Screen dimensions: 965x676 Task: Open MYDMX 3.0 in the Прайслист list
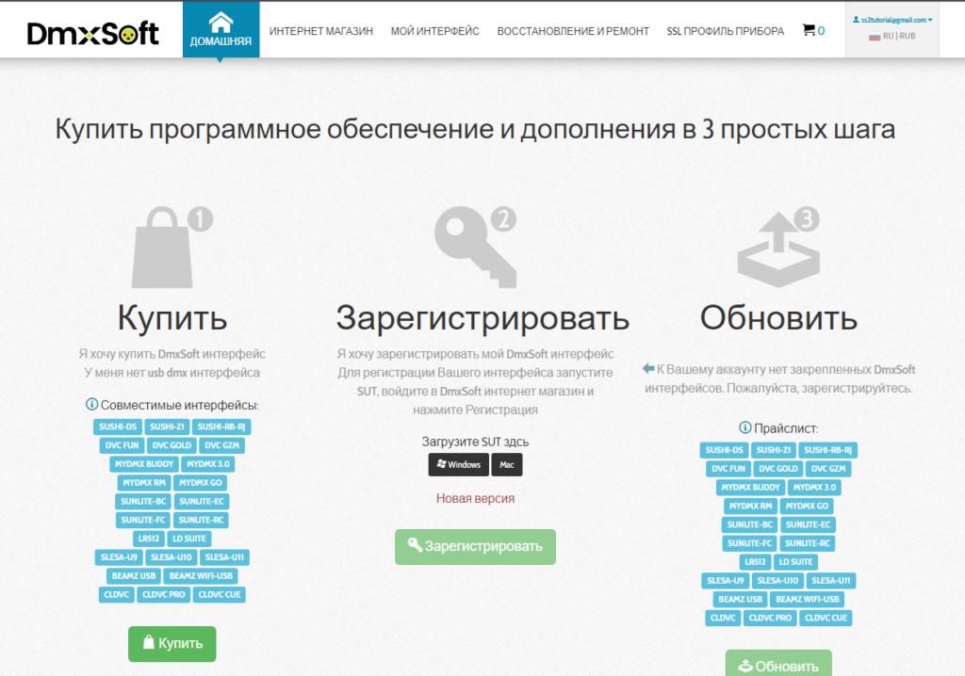[815, 487]
